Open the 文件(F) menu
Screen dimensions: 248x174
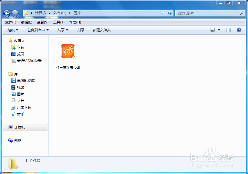[x=11, y=22]
